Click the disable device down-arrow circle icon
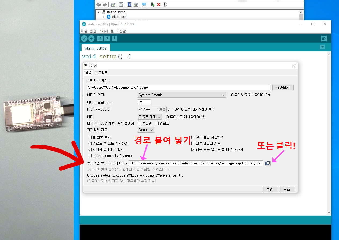The image size is (339, 240). pyautogui.click(x=165, y=5)
